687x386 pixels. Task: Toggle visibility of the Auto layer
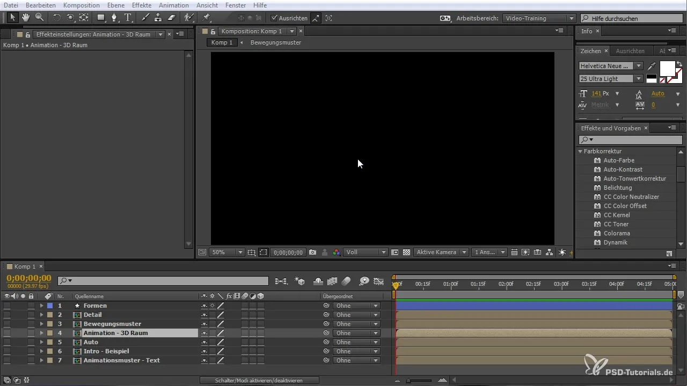click(7, 342)
